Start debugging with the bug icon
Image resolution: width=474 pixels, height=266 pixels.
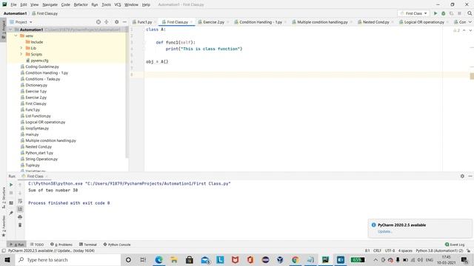click(444, 13)
